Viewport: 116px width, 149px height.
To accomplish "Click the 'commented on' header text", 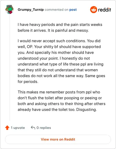I will tap(57, 10).
